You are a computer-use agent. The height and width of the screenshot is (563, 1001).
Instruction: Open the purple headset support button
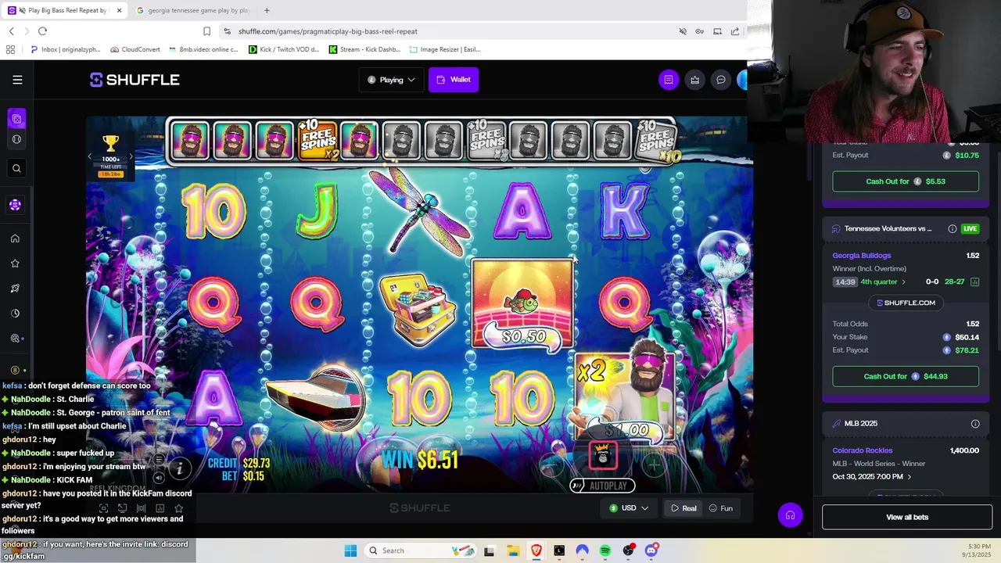pos(790,515)
